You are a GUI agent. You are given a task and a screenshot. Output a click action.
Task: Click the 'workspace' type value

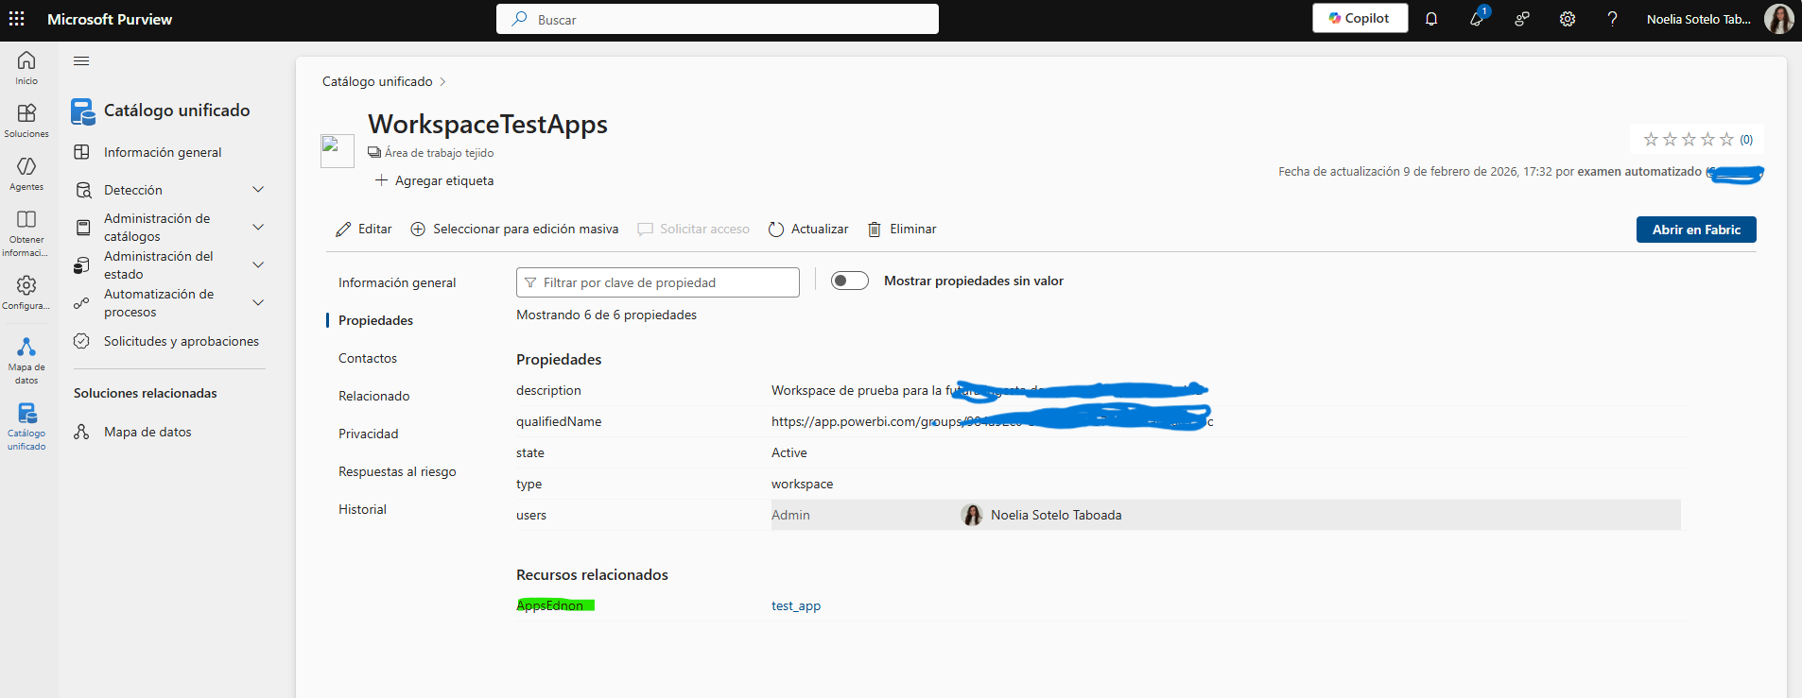(x=802, y=484)
